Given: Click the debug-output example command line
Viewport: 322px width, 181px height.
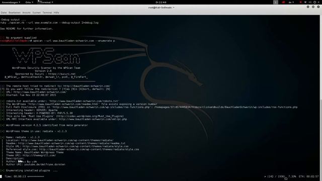Looking at the screenshot, I should pyautogui.click(x=49, y=23).
